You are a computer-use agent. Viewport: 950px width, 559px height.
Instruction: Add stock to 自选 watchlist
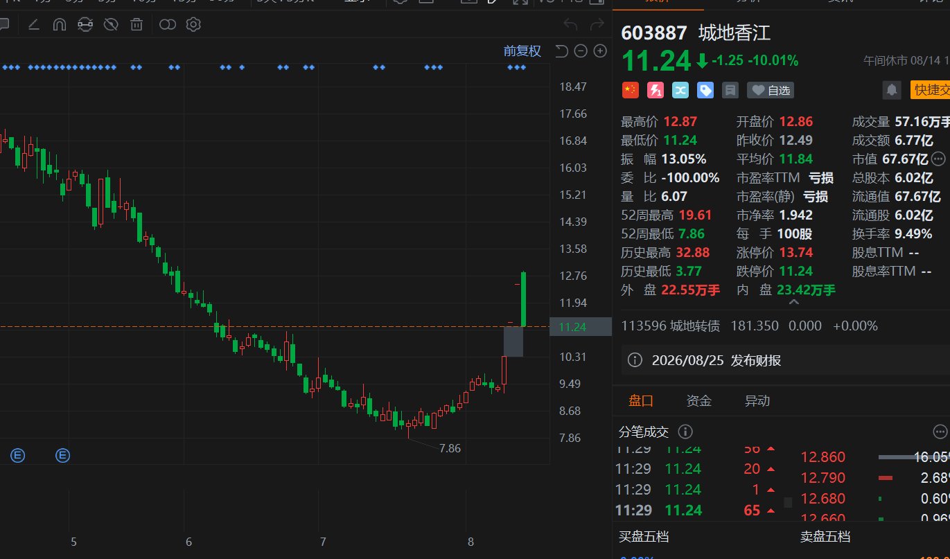771,90
